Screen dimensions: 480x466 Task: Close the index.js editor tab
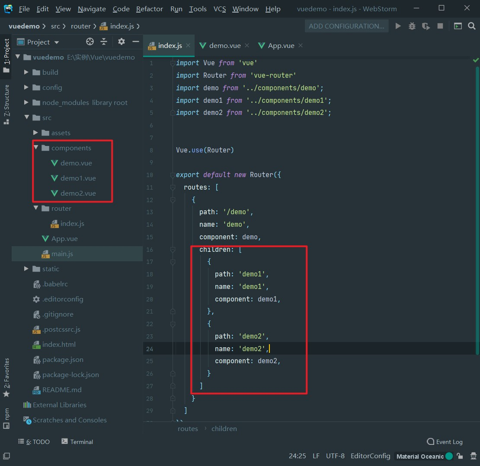[188, 45]
